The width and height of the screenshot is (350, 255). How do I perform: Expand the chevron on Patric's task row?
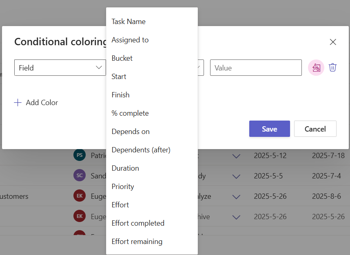(236, 155)
